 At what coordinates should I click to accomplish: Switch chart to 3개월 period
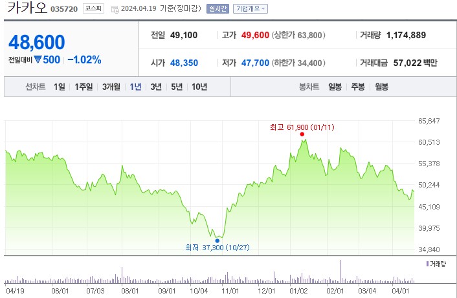pos(111,87)
